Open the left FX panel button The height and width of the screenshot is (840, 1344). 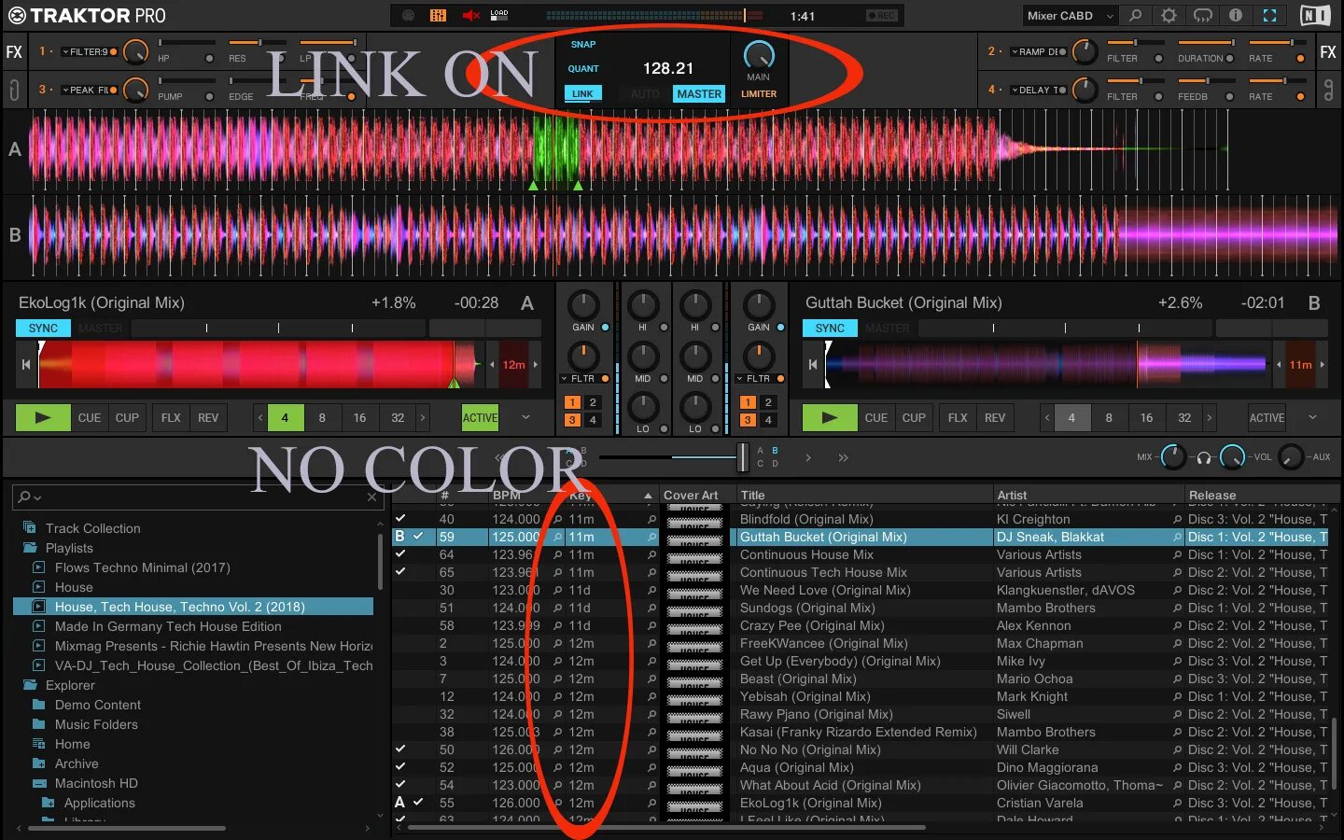(x=14, y=52)
